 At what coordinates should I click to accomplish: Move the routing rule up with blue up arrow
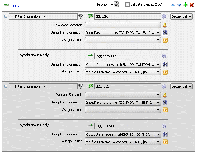coord(173,5)
